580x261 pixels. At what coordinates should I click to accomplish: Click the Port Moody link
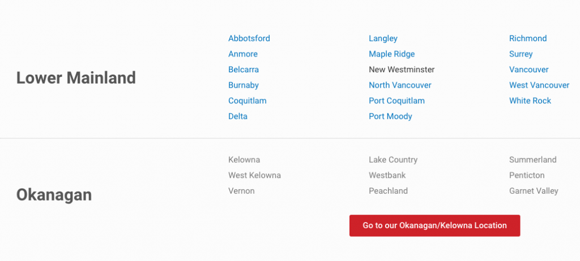pyautogui.click(x=390, y=116)
